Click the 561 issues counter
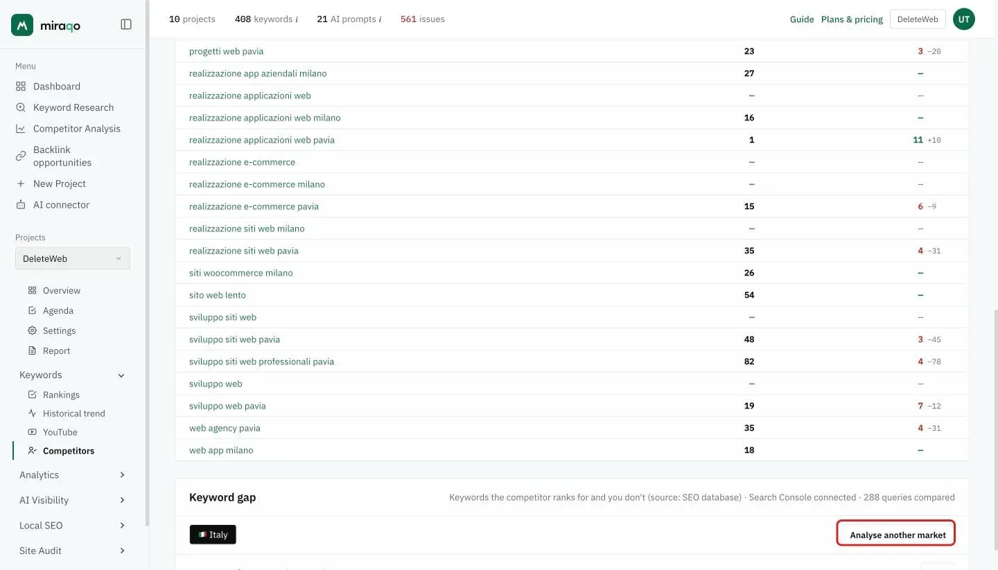Screen dimensions: 998x570 [x=423, y=19]
